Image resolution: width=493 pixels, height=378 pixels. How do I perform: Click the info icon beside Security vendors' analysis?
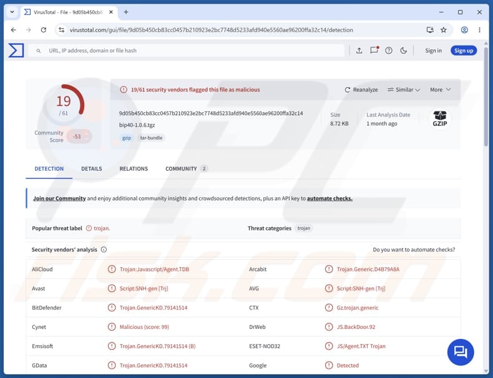pos(104,249)
